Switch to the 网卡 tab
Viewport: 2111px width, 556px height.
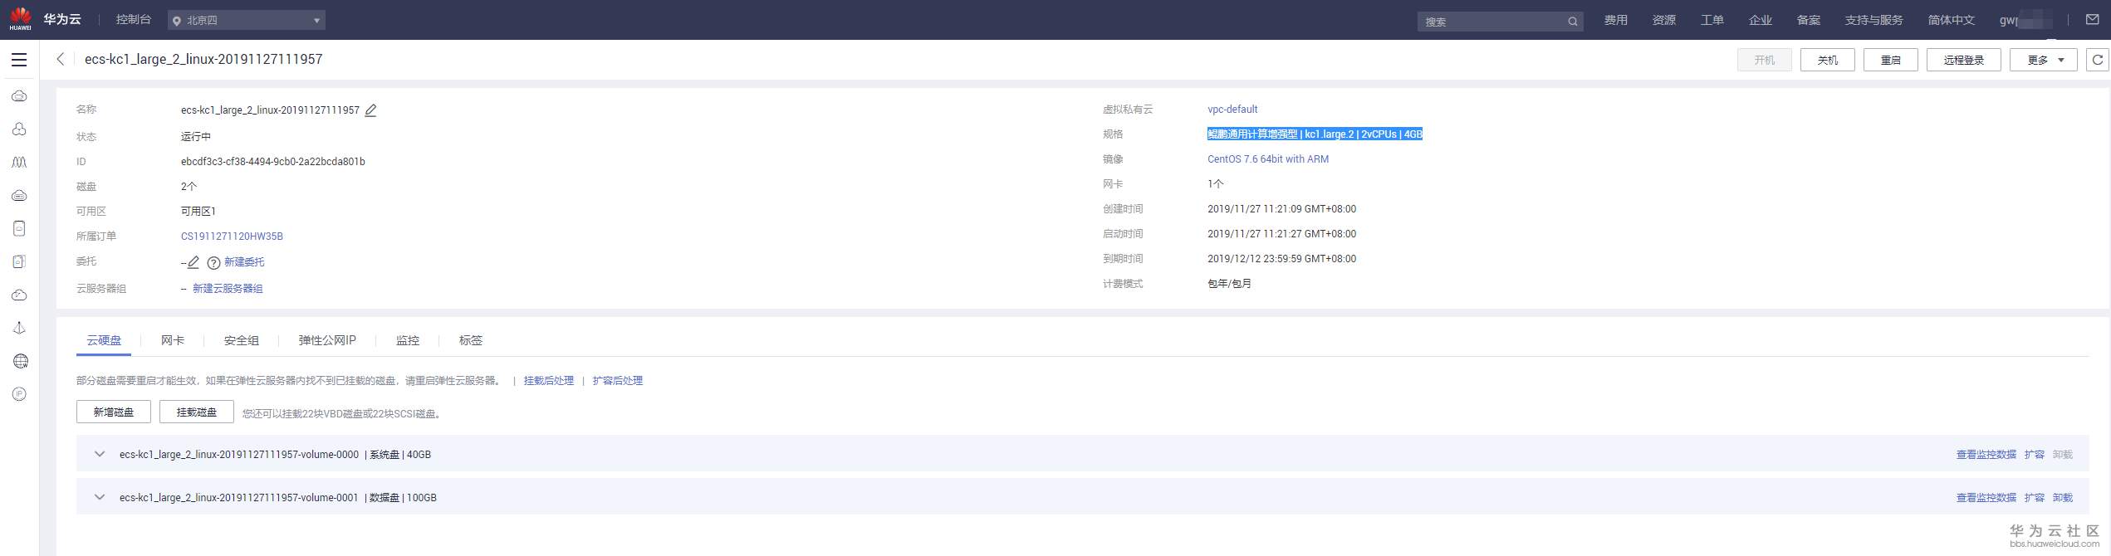173,340
